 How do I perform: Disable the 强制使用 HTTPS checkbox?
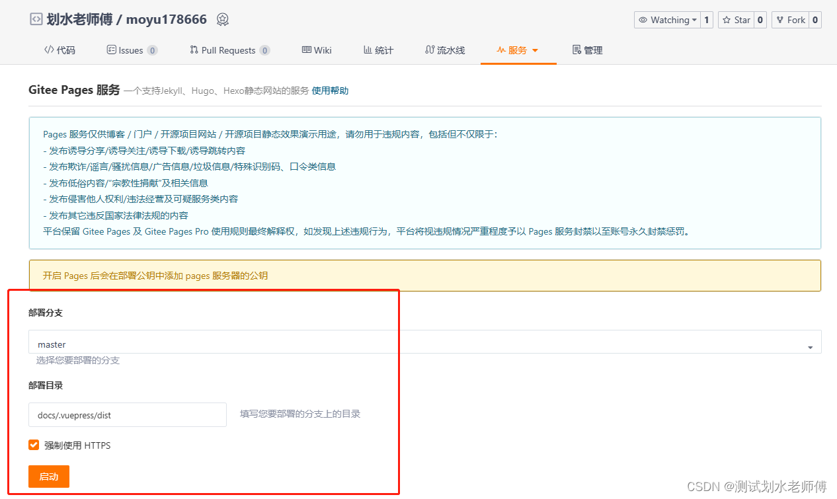click(x=33, y=445)
